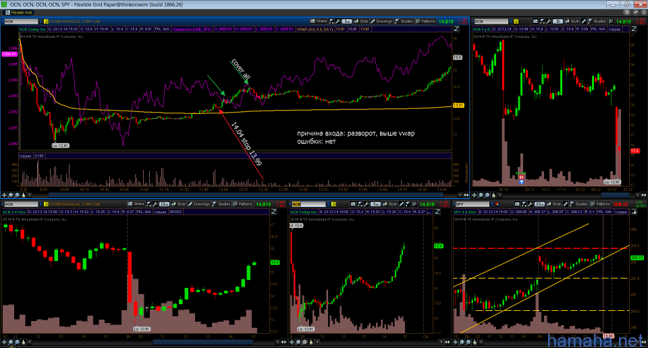Open Style menu in OCN 1m chart

(360, 21)
